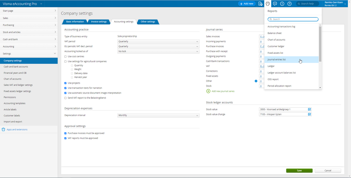The width and height of the screenshot is (351, 178).
Task: Expand the Purchasing sidebar section
Action: (29, 25)
